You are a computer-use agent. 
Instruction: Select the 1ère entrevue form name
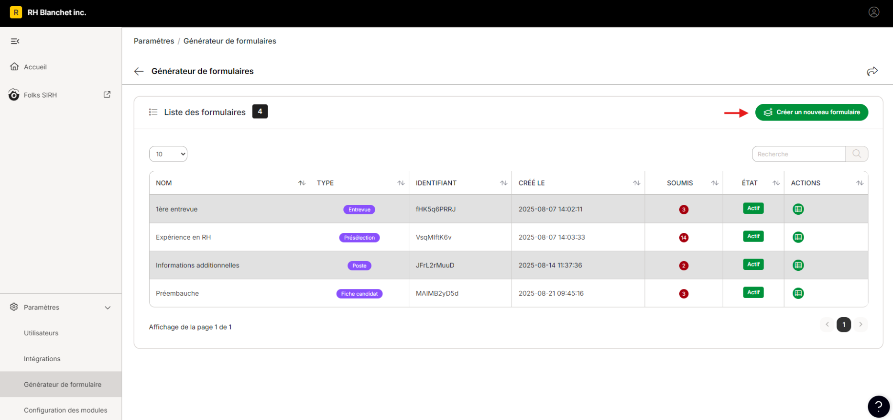point(176,209)
